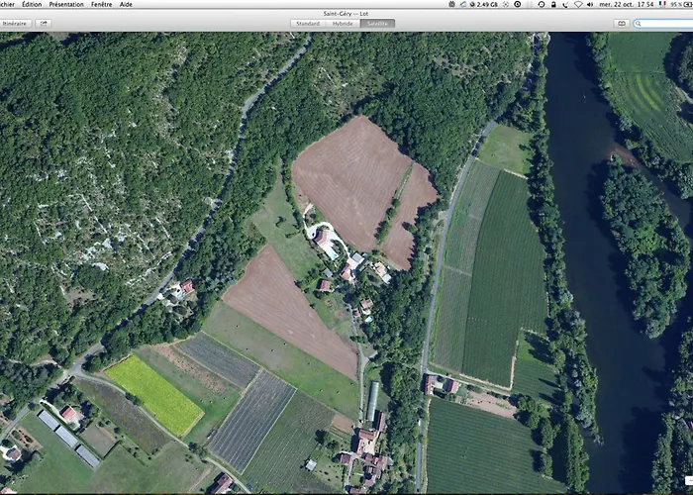Viewport: 693px width, 495px height.
Task: Open the Édition menu
Action: 32,4
